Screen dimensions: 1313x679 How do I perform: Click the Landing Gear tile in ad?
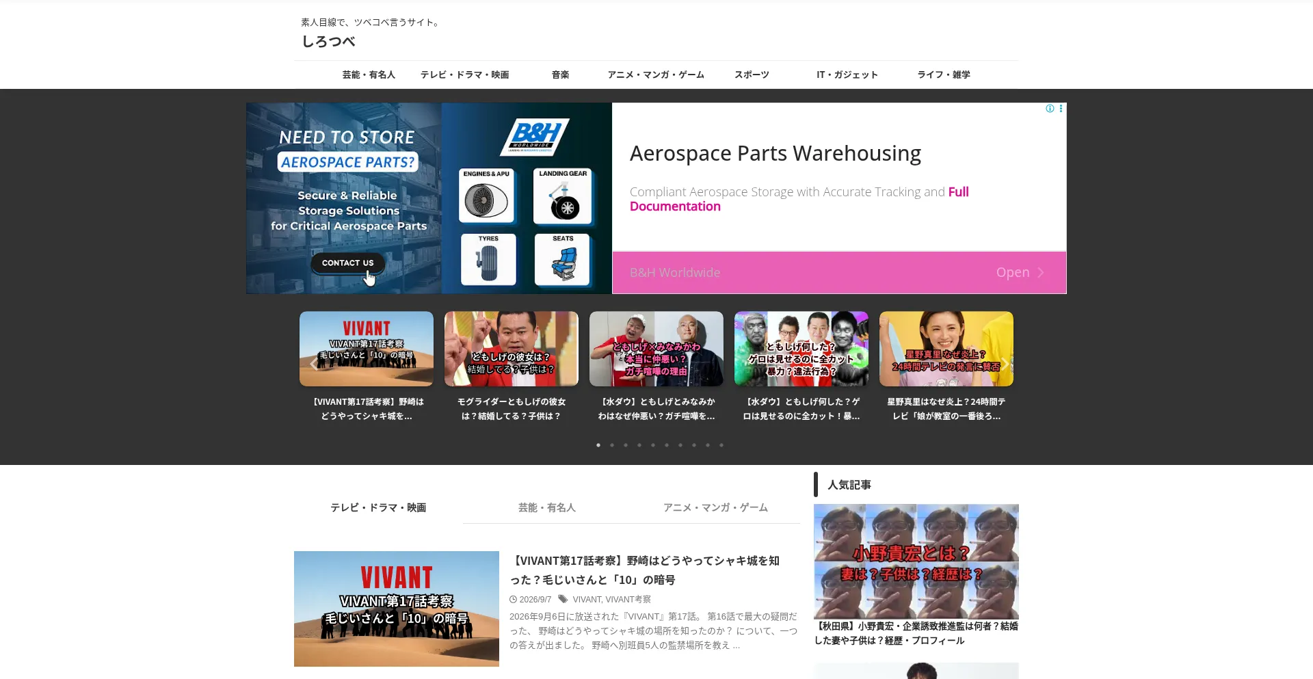(563, 196)
